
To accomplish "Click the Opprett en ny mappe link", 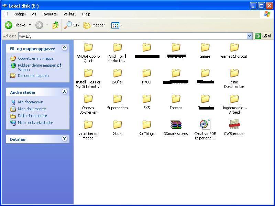I will coord(35,58).
